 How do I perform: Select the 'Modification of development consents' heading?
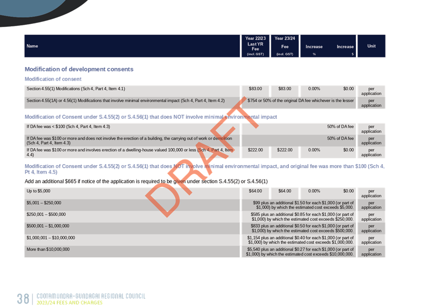coord(79,69)
